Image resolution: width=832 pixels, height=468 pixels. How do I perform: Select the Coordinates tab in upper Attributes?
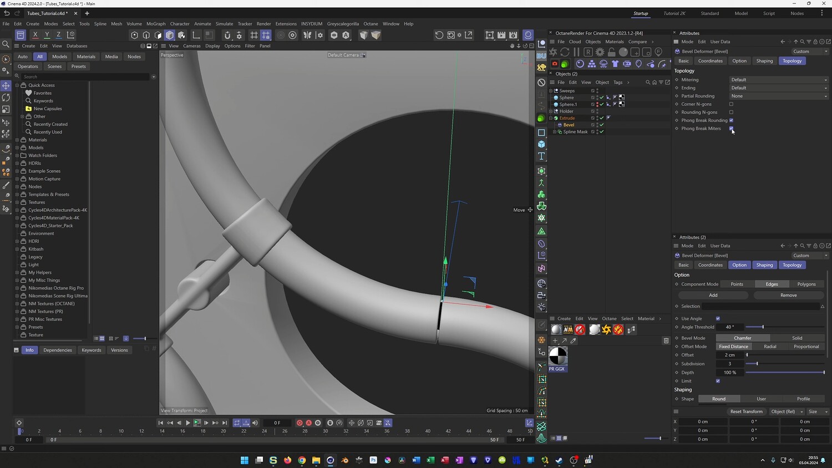(711, 61)
